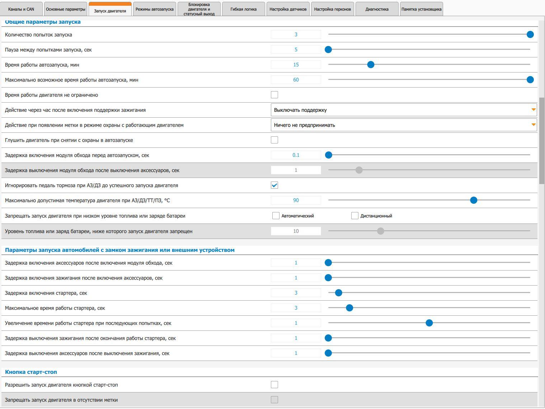Click the Задержка включения стартера slider handle
The height and width of the screenshot is (409, 545).
(x=338, y=293)
